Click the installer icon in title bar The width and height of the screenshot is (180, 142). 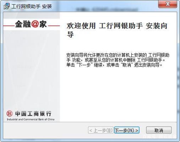(6, 6)
